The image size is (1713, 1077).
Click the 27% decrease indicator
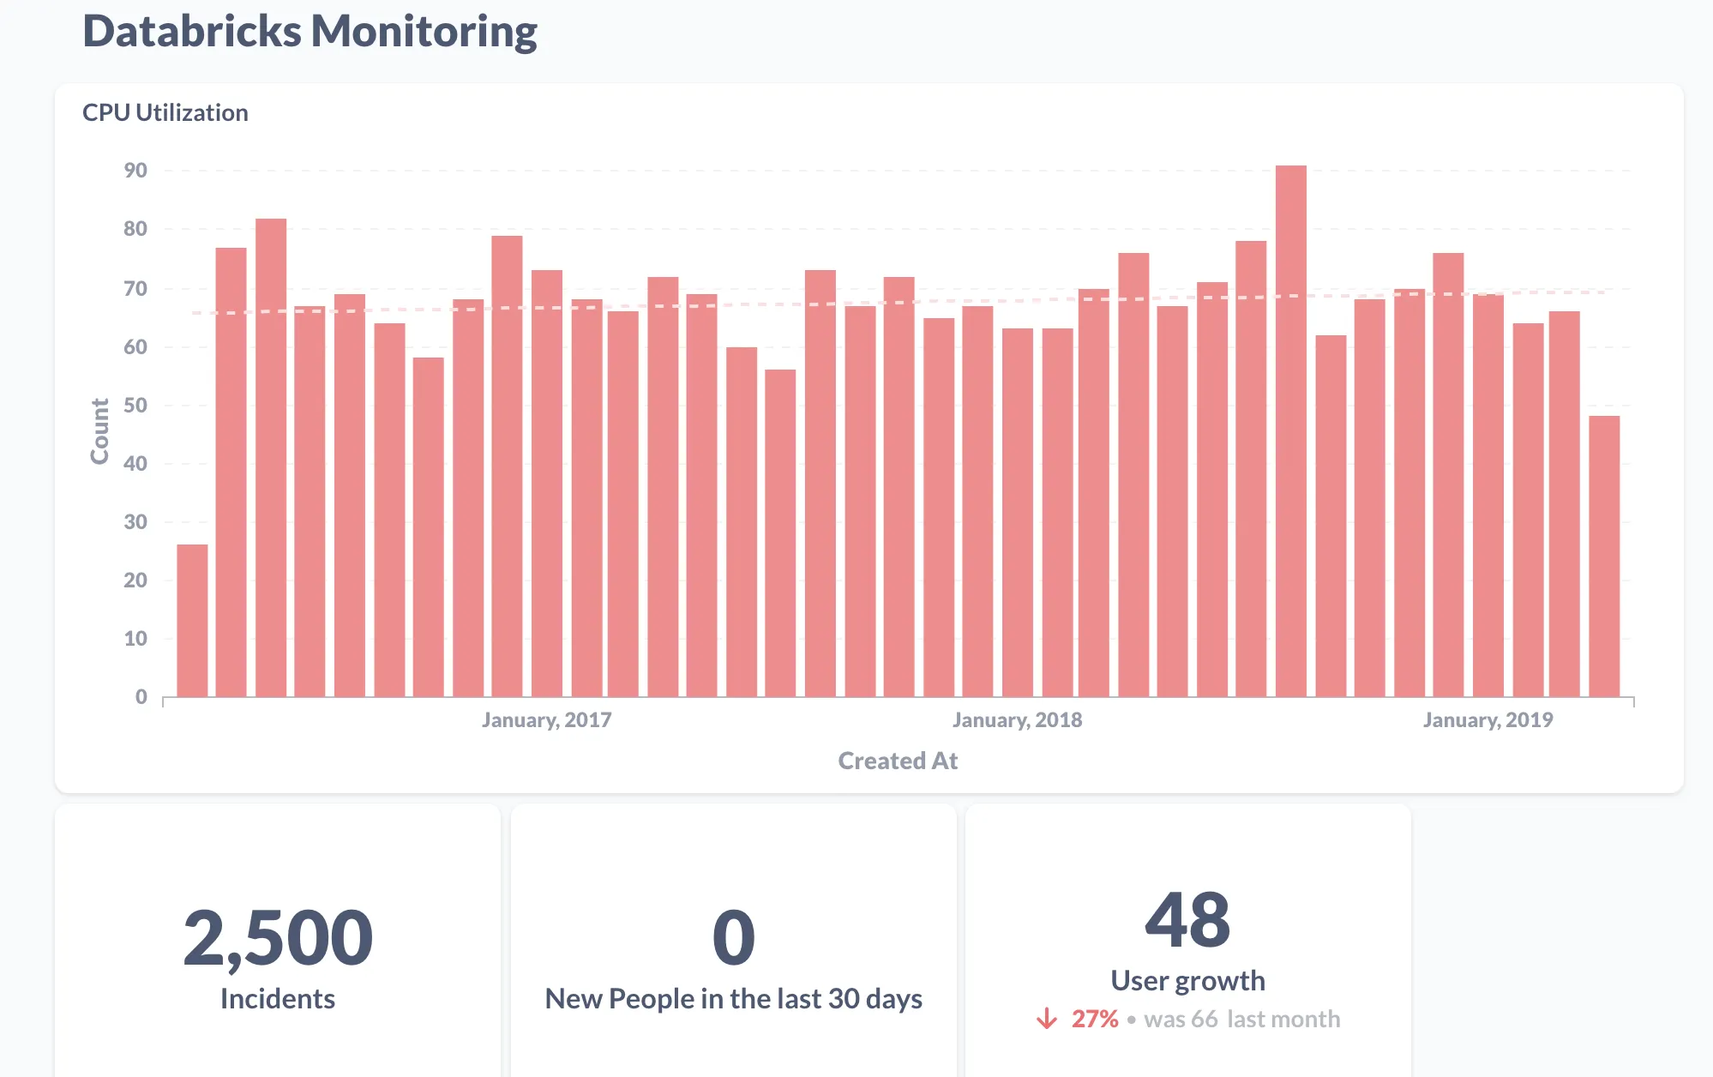[x=1093, y=1019]
